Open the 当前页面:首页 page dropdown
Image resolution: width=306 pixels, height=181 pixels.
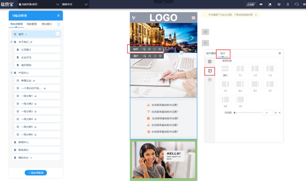click(x=39, y=4)
